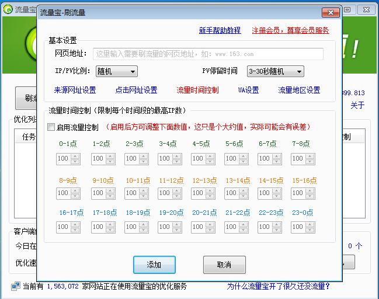Viewport: 379px width, 299px height.
Task: Click the 16-17点 value spinner
Action: click(x=68, y=227)
